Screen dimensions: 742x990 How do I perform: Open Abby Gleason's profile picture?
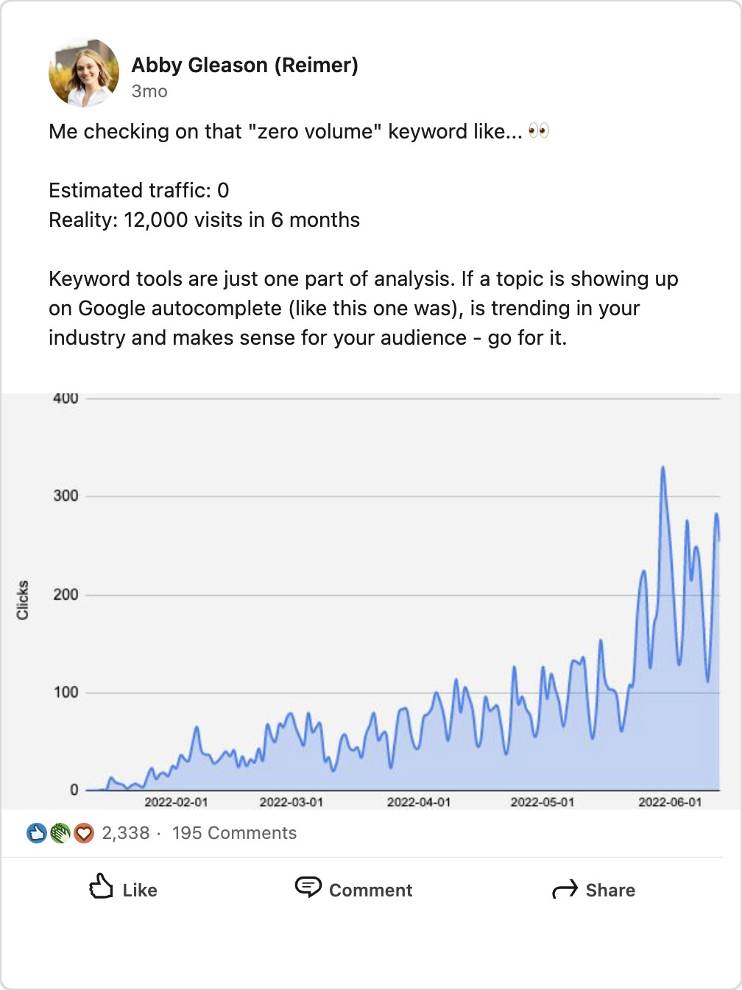click(83, 71)
